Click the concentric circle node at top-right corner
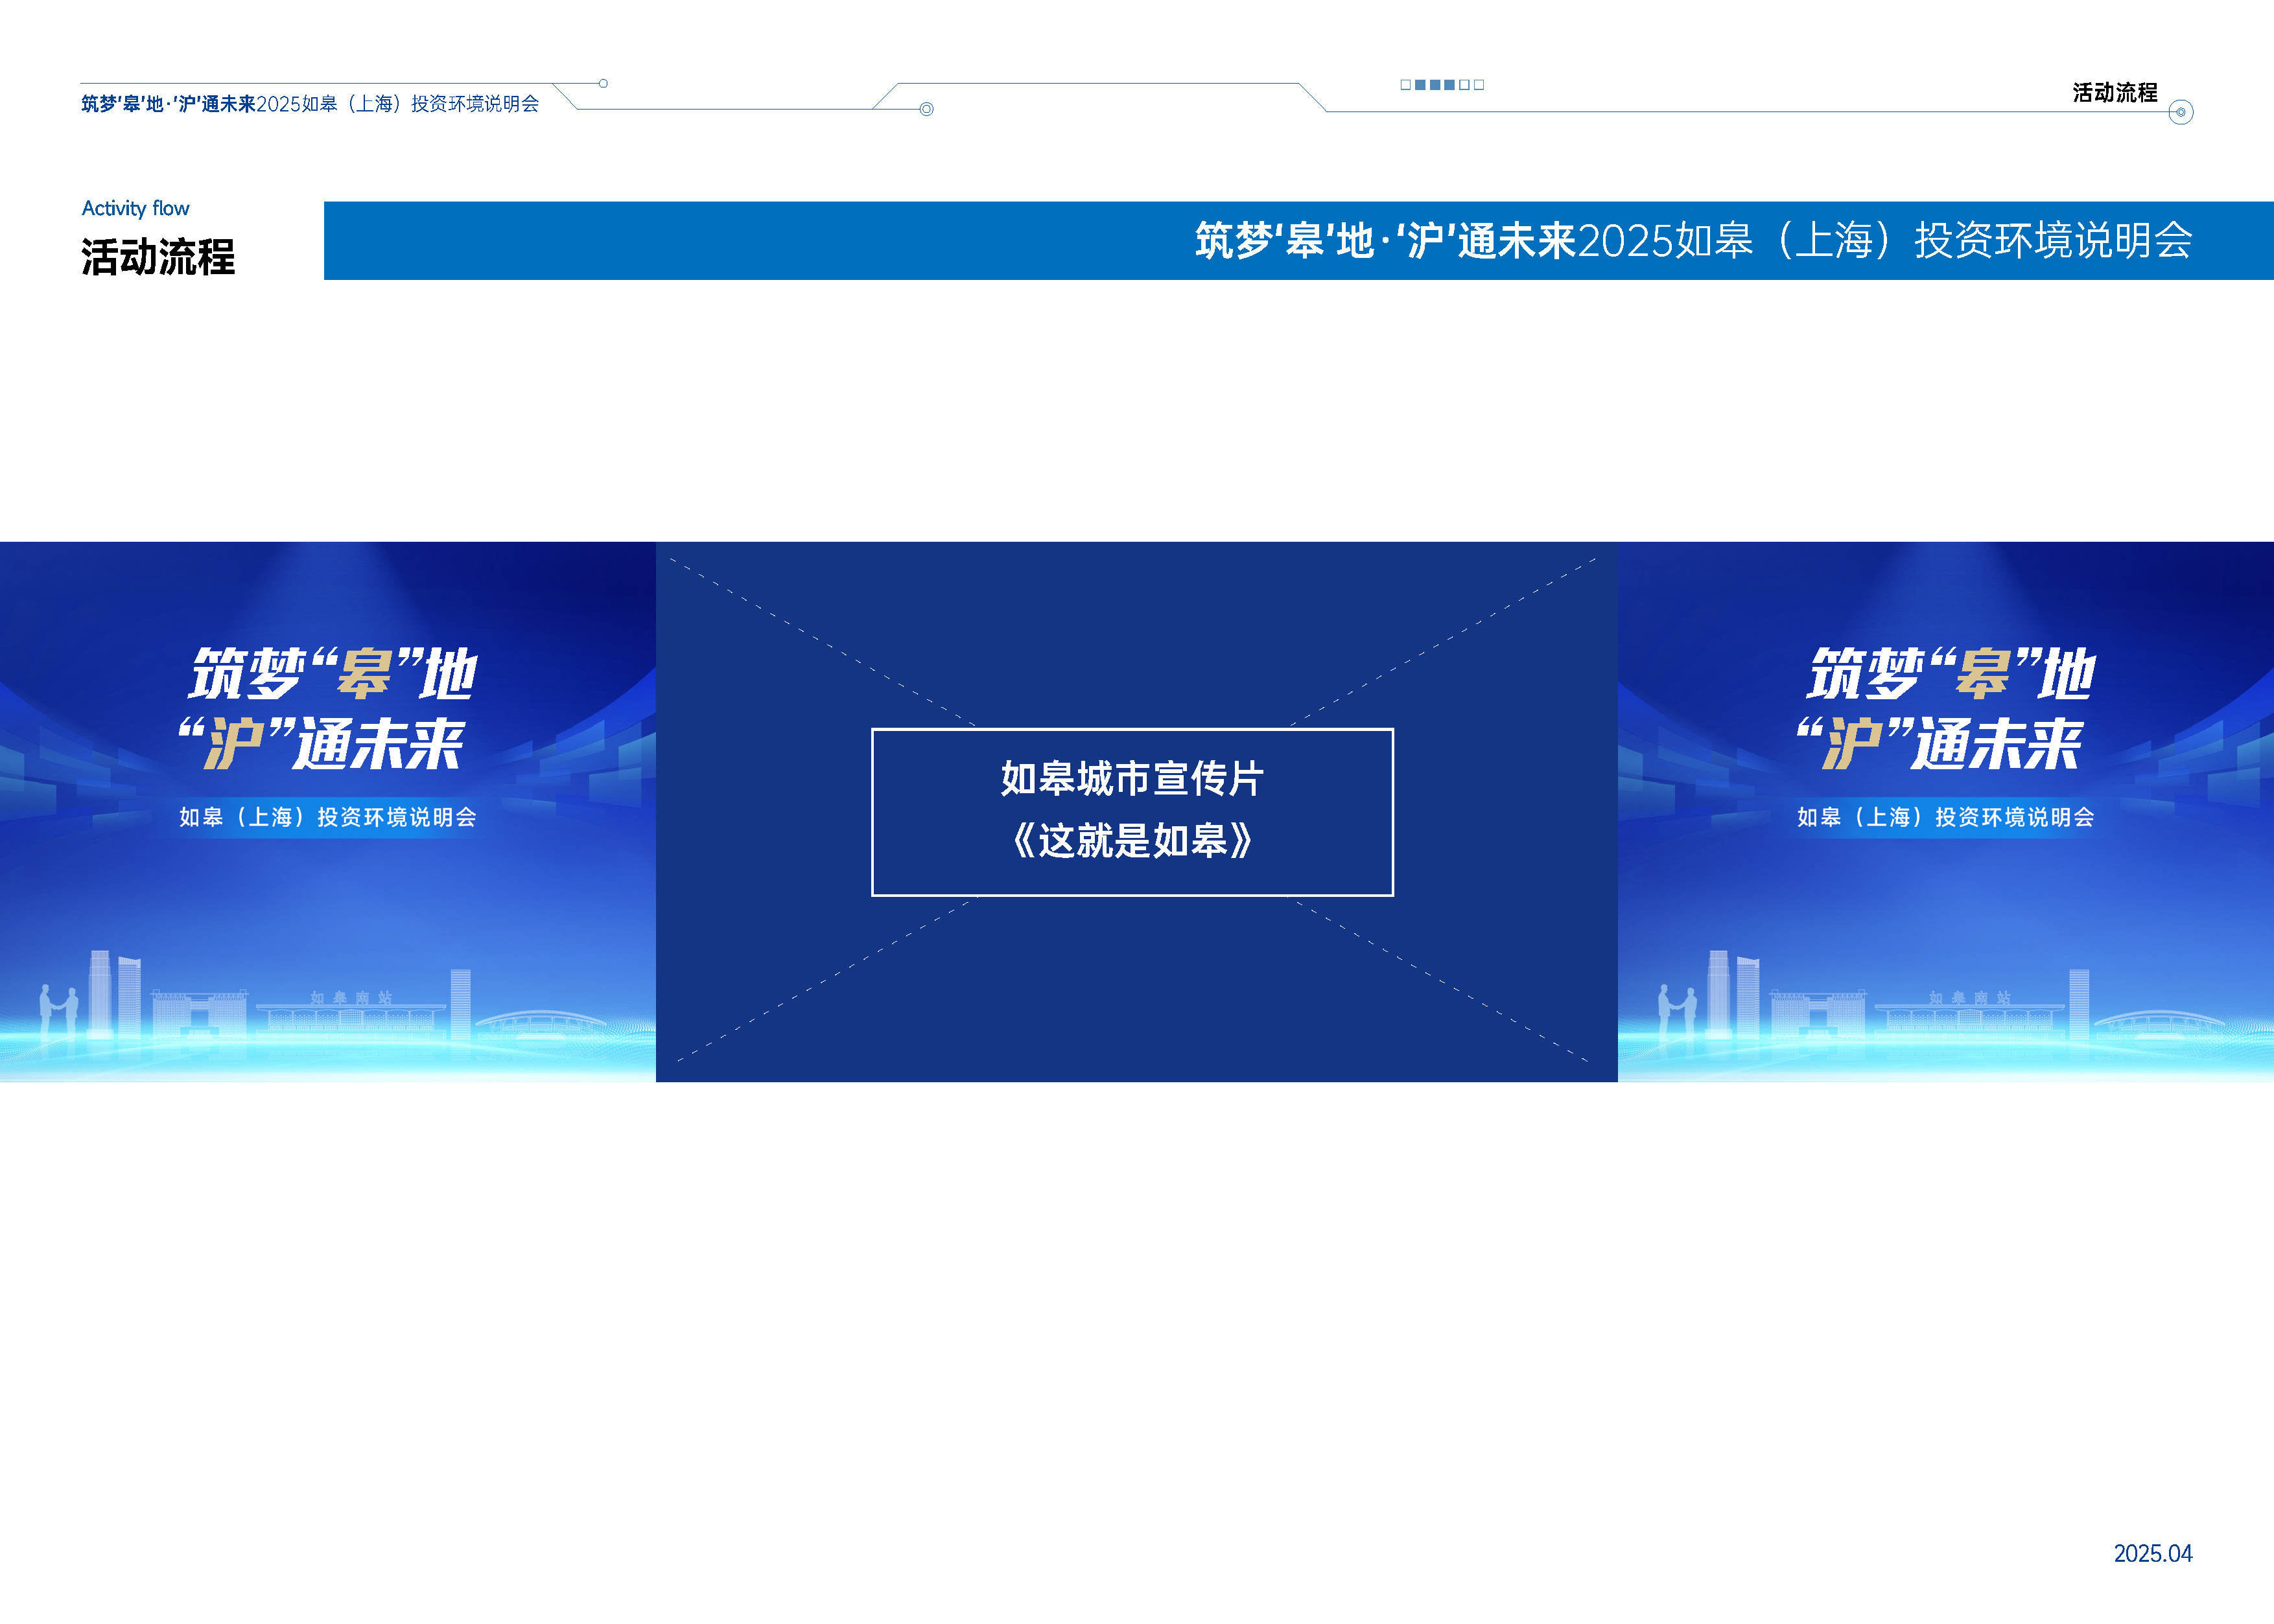The width and height of the screenshot is (2274, 1624). pos(2181,112)
